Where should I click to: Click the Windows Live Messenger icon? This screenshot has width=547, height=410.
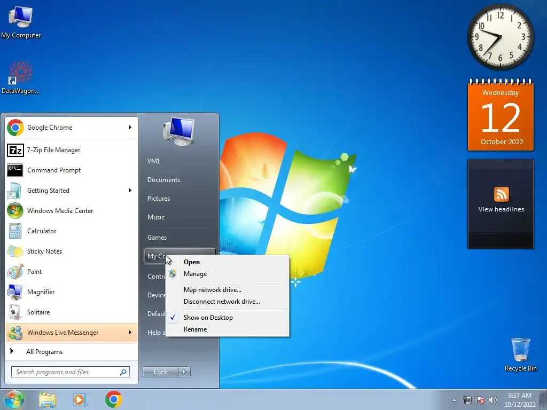(15, 333)
